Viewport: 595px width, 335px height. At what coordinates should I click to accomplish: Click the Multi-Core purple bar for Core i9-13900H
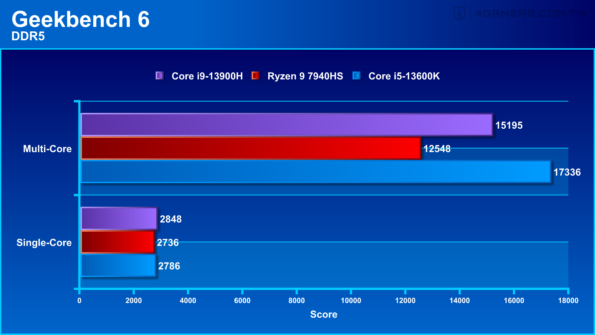(x=287, y=125)
